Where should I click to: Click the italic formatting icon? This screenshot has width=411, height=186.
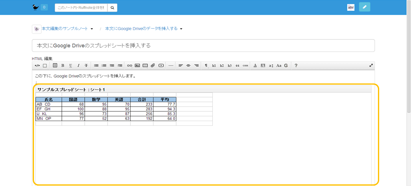(x=78, y=66)
